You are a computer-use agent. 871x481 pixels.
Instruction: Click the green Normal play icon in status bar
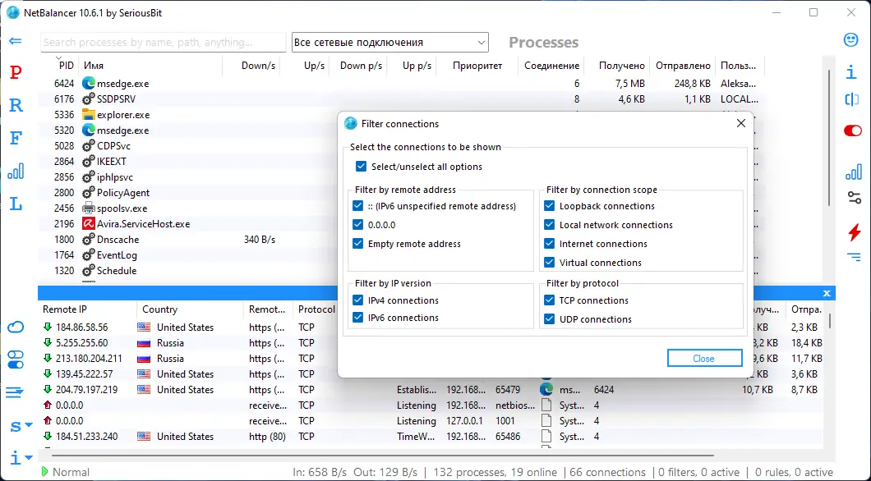point(44,472)
